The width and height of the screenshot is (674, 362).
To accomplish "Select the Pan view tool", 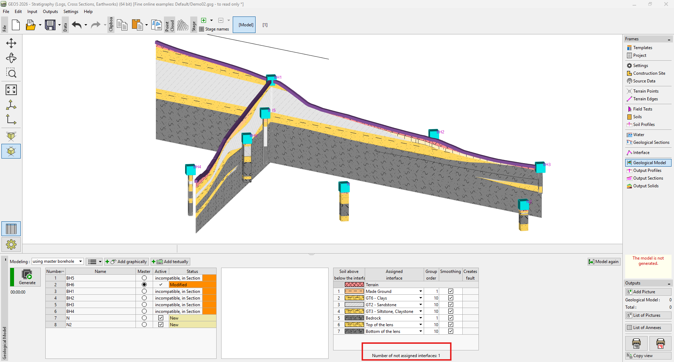I will pos(11,43).
